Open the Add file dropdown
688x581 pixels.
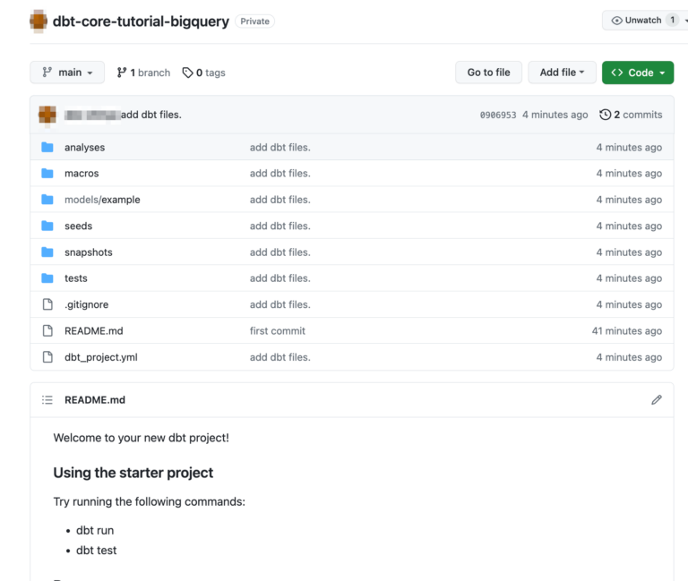[x=562, y=73]
